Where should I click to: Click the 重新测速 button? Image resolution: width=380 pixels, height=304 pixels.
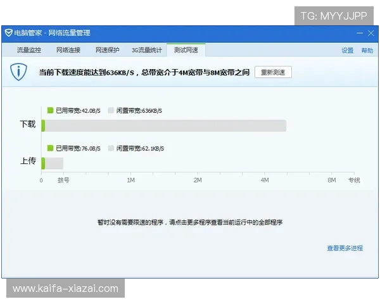[273, 72]
